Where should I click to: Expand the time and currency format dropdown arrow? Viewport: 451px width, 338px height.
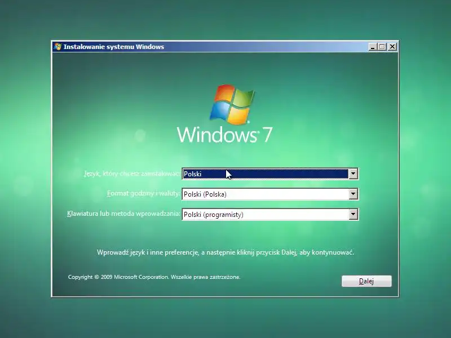pyautogui.click(x=353, y=194)
